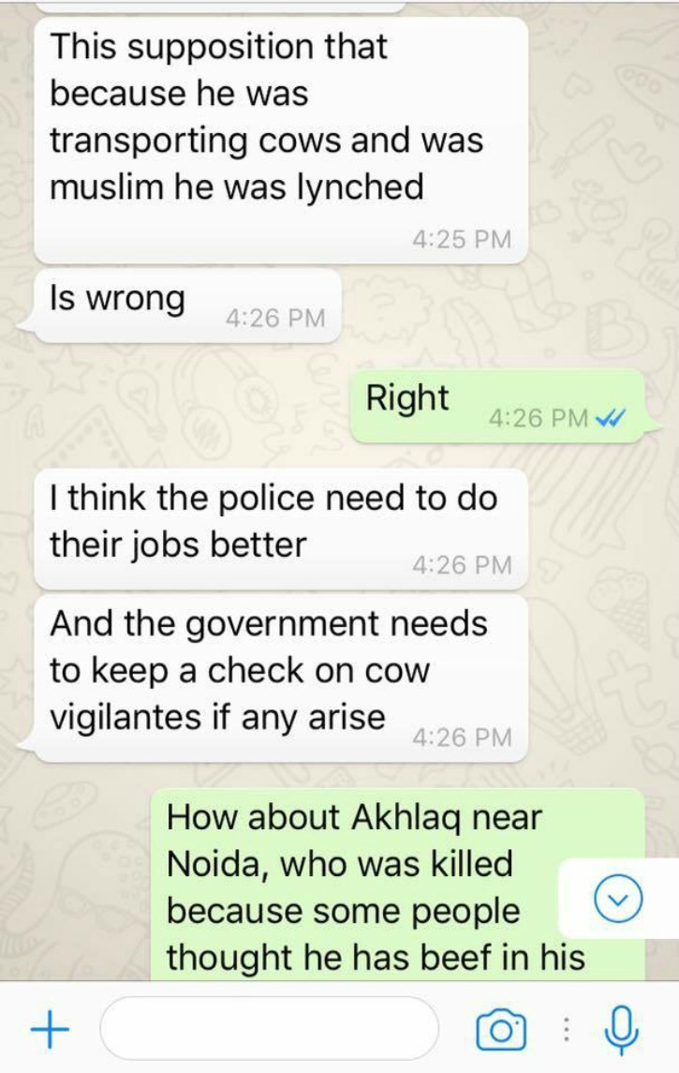679x1073 pixels.
Task: Tap the 'police need to do their jobs' message
Action: point(281,529)
